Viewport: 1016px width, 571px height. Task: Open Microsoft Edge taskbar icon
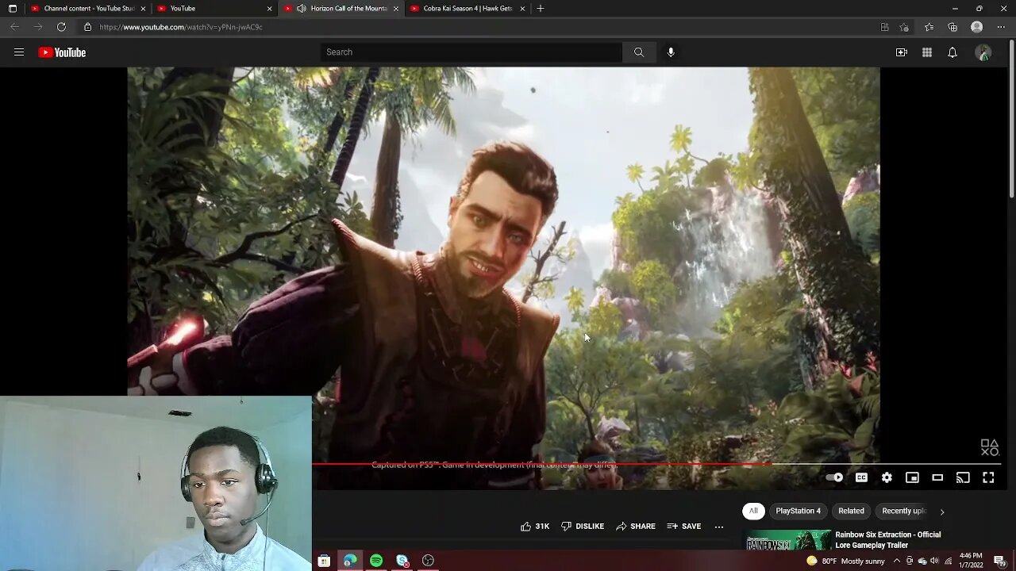[x=350, y=561]
